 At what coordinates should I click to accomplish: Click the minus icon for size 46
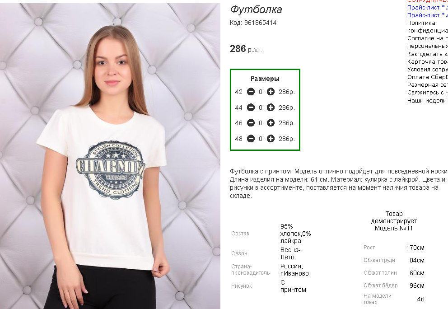pos(251,123)
